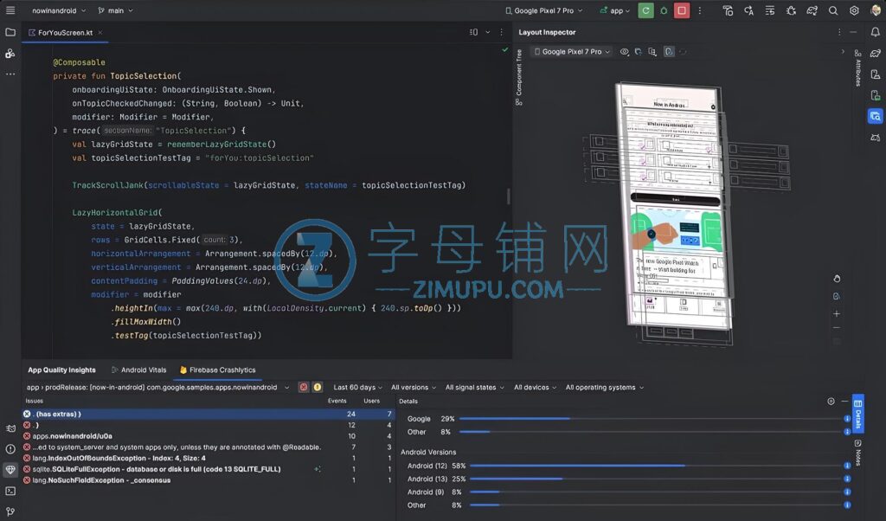886x521 pixels.
Task: Open Logcat icon in left sidebar
Action: (10, 428)
